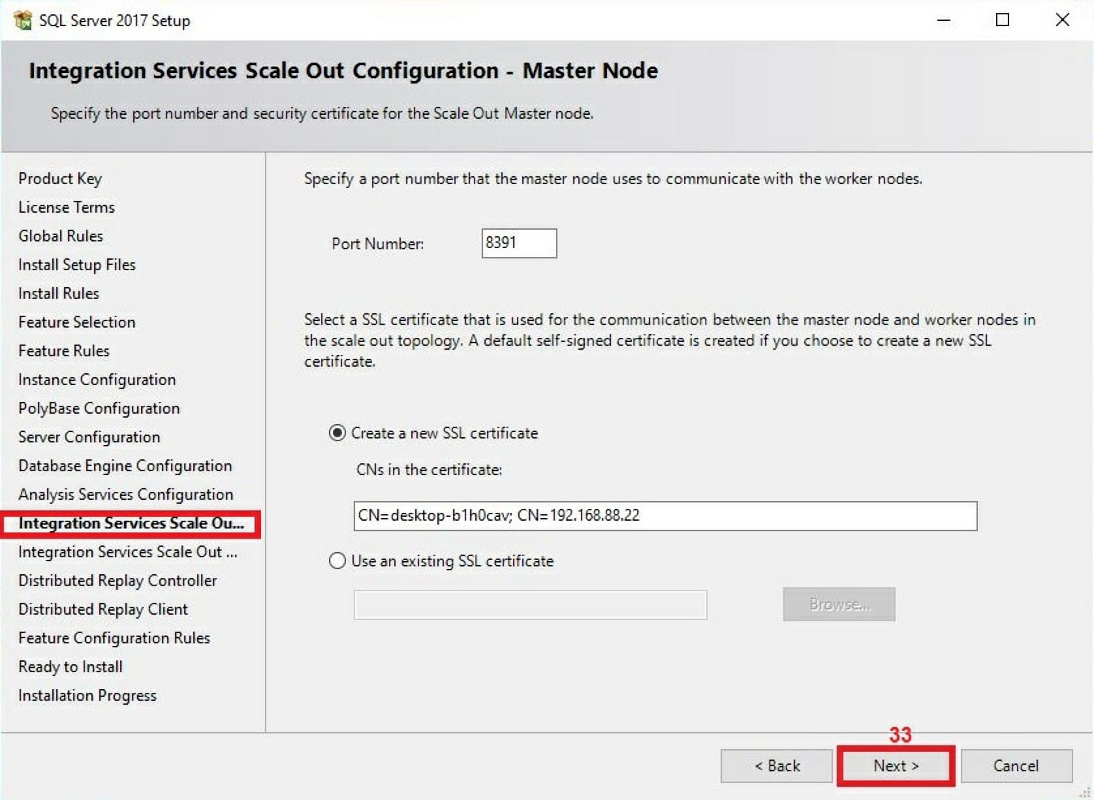Click the CNs in the certificate field

pyautogui.click(x=665, y=515)
